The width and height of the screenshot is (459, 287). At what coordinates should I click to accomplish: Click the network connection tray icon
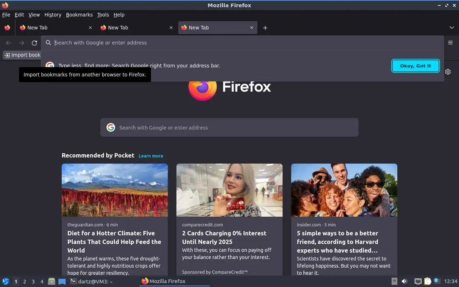(x=418, y=281)
